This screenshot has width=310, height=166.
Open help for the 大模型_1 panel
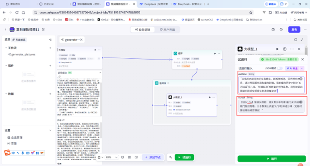(285, 49)
